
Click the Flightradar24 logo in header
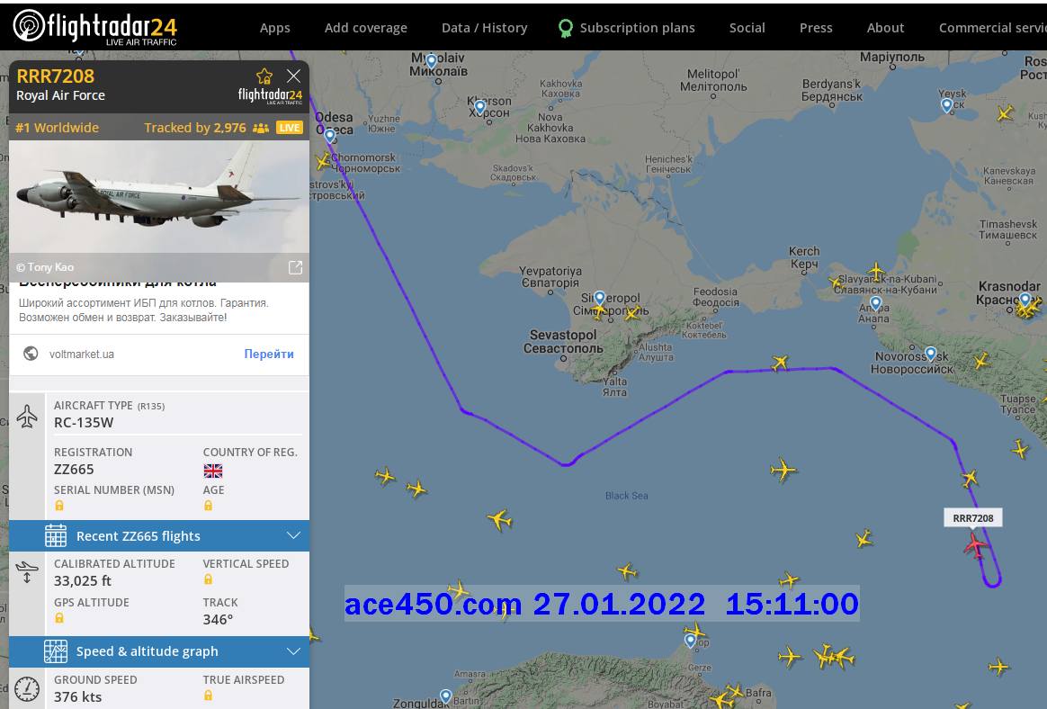coord(94,27)
